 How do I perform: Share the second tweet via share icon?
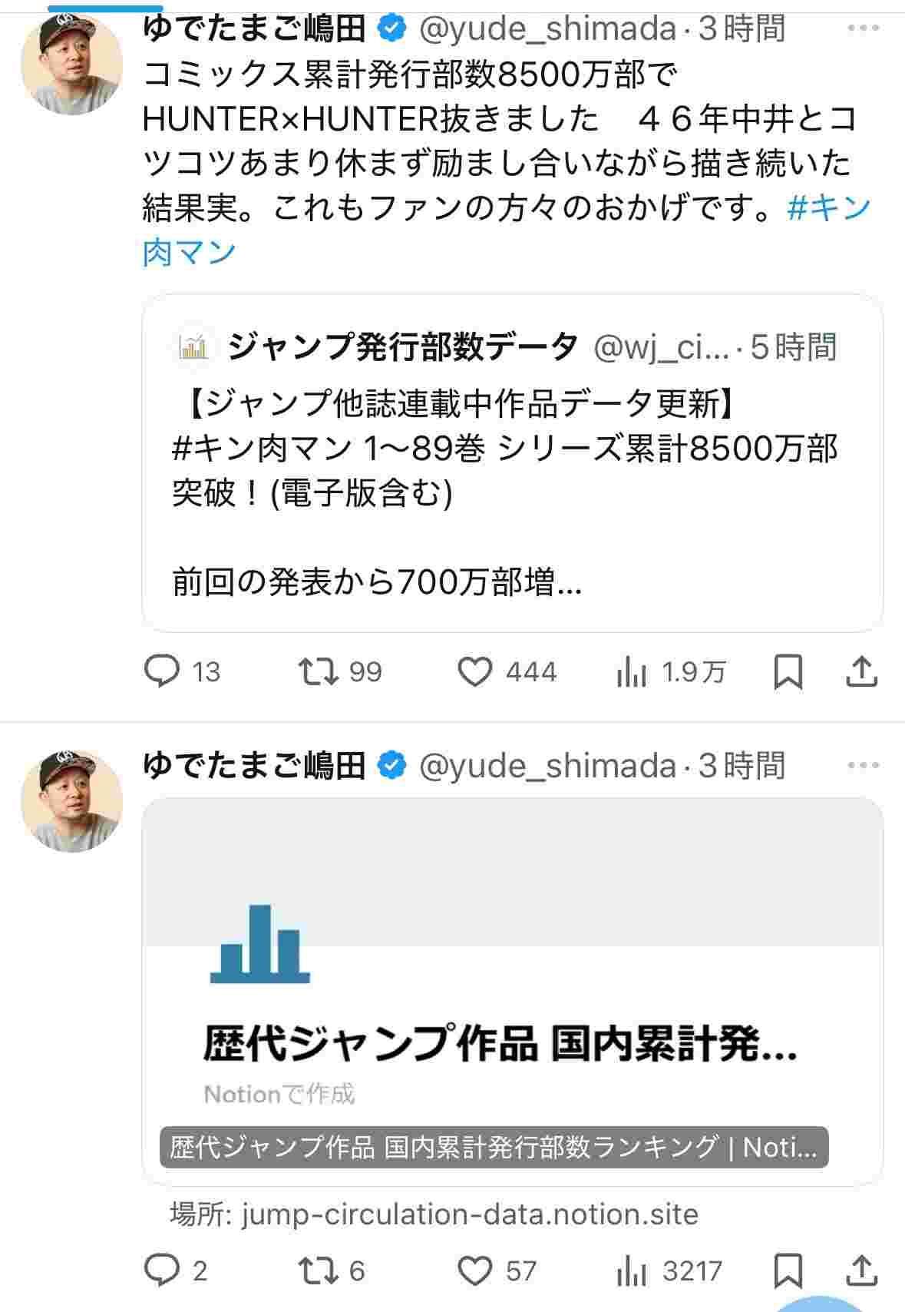click(861, 1271)
